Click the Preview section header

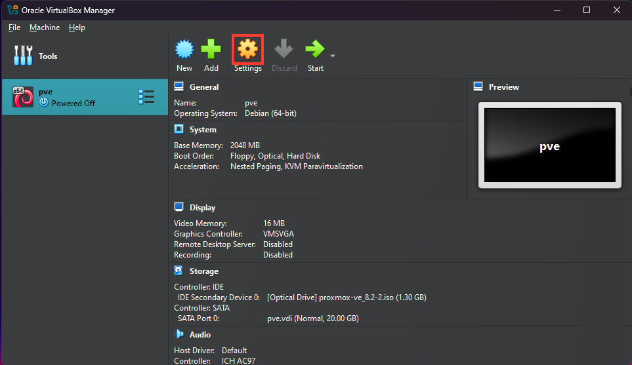pos(503,87)
